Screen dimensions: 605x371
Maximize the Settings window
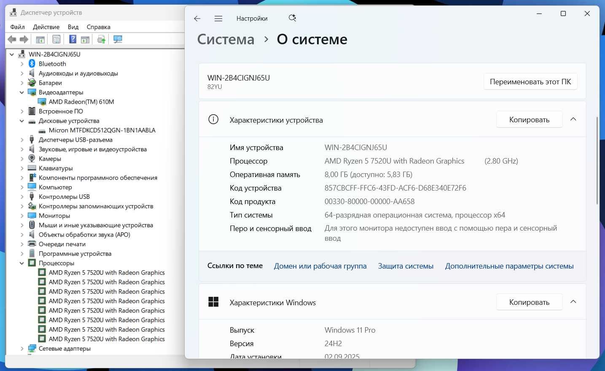(563, 13)
